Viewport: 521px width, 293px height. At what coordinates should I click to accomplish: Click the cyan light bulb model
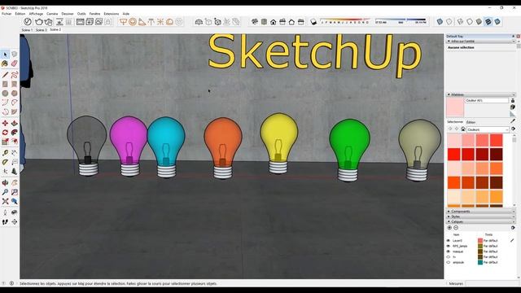click(x=166, y=146)
